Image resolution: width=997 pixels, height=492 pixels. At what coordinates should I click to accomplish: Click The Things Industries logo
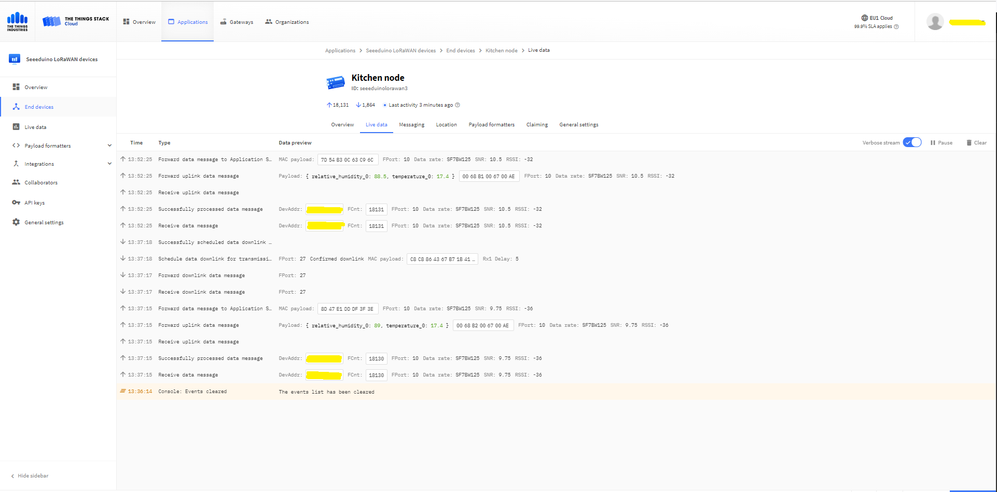point(17,22)
